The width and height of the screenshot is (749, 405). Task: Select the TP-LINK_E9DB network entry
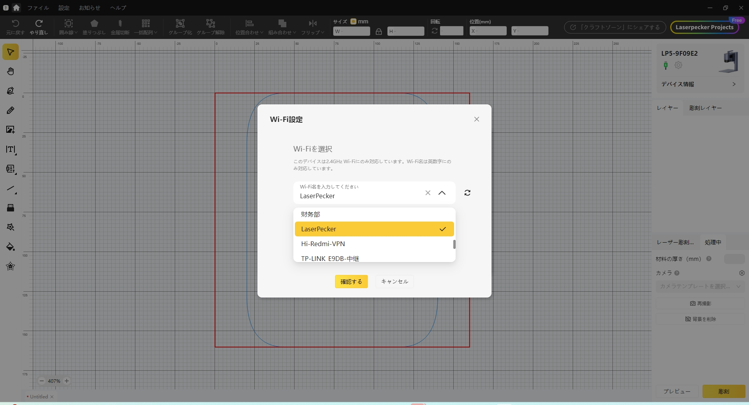(x=374, y=258)
